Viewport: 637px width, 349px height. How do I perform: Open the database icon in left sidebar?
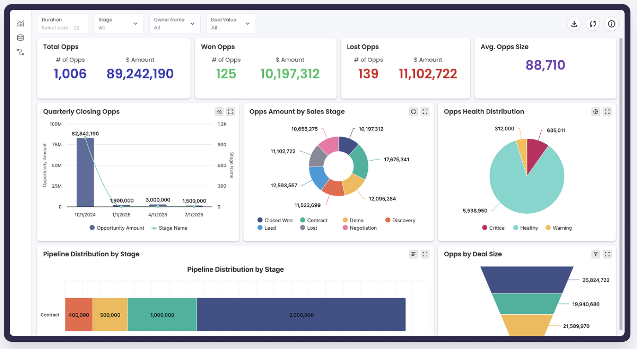click(20, 38)
